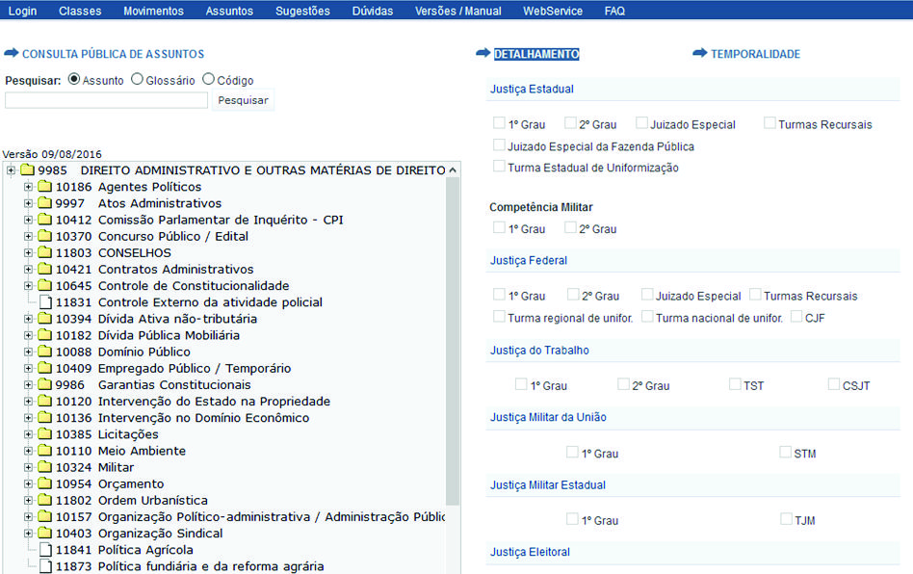This screenshot has height=574, width=913.
Task: Enable the TST checkbox under Justiça do Trabalho
Action: pyautogui.click(x=735, y=384)
